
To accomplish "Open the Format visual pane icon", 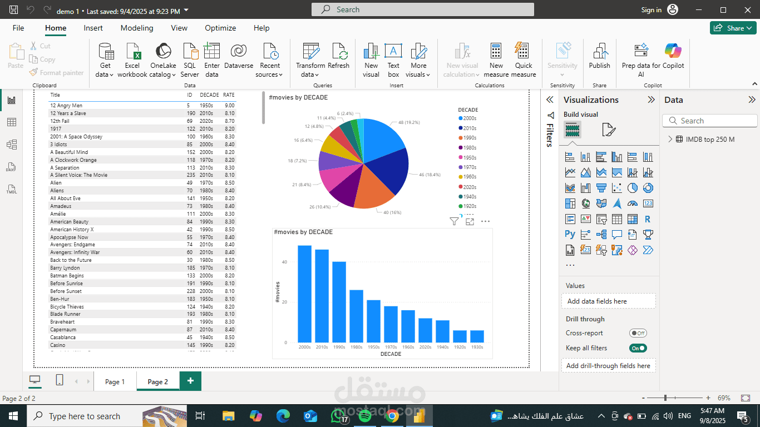I will coord(609,130).
